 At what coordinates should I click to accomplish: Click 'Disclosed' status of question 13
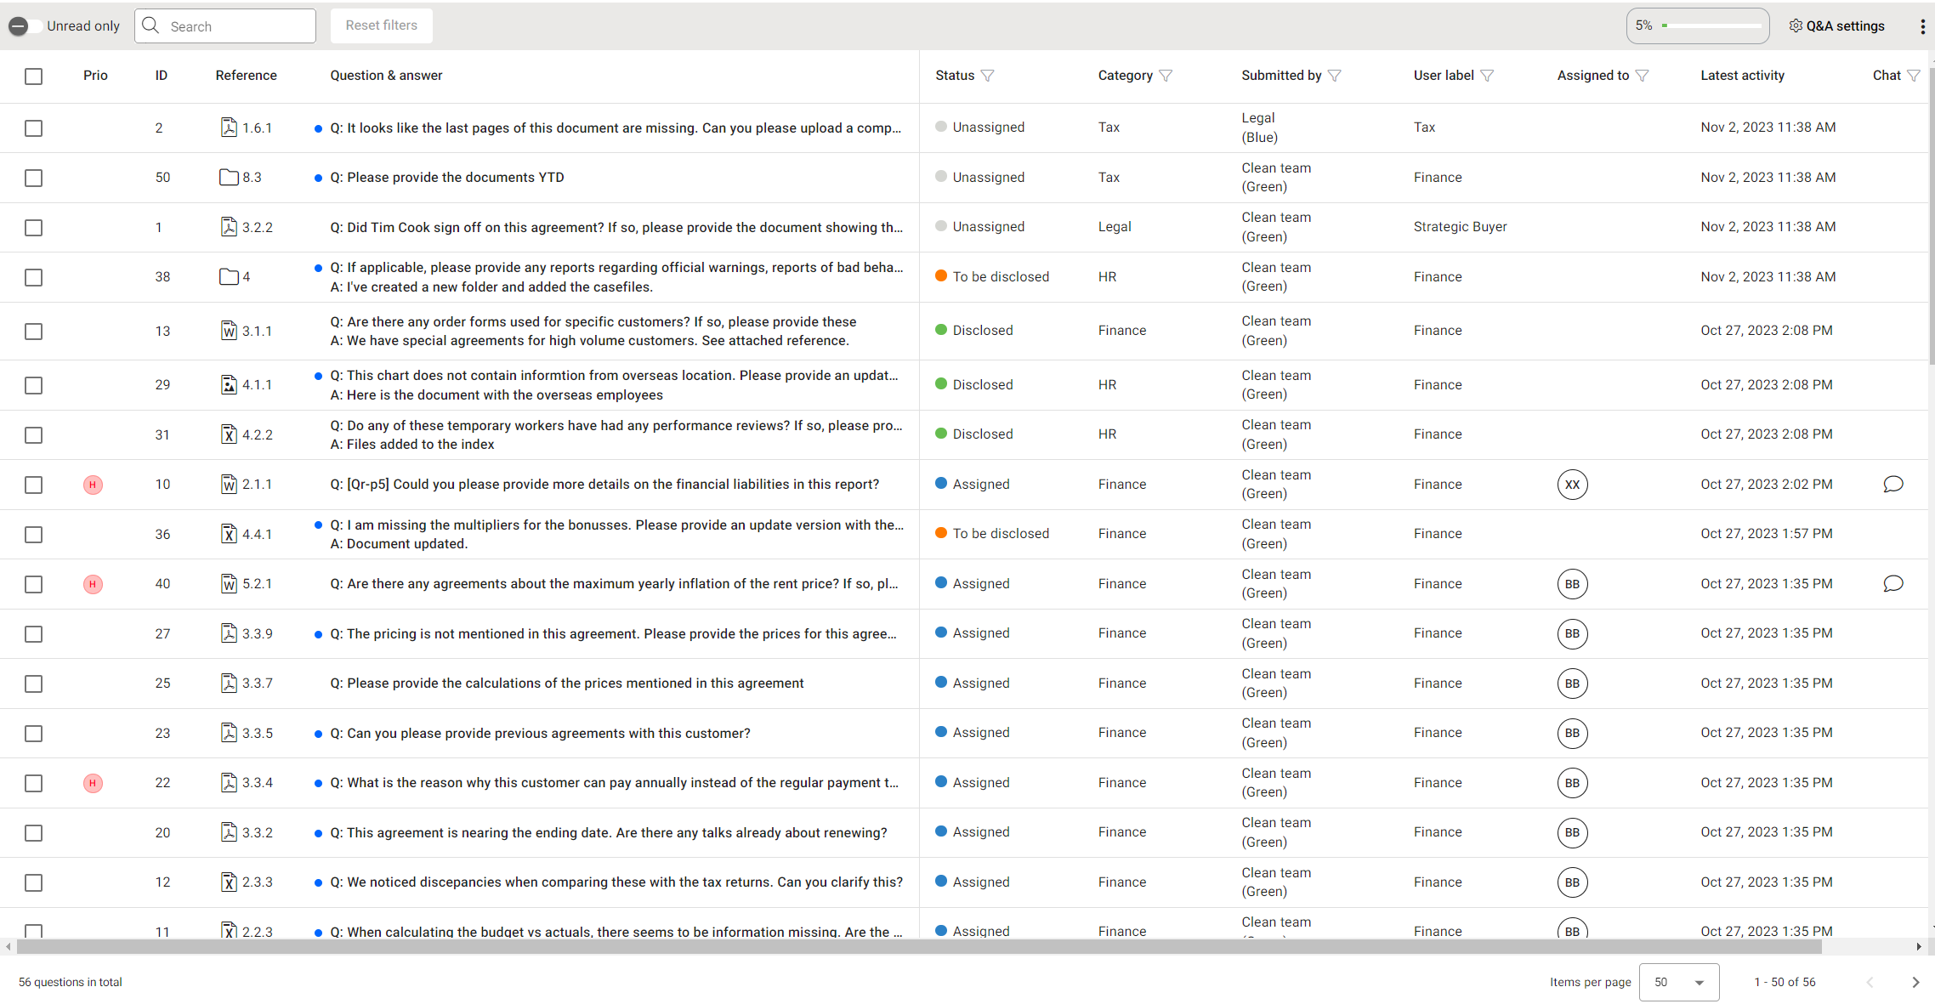click(x=974, y=331)
